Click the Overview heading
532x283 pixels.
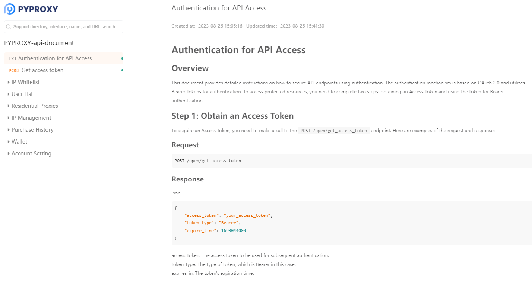pos(190,68)
